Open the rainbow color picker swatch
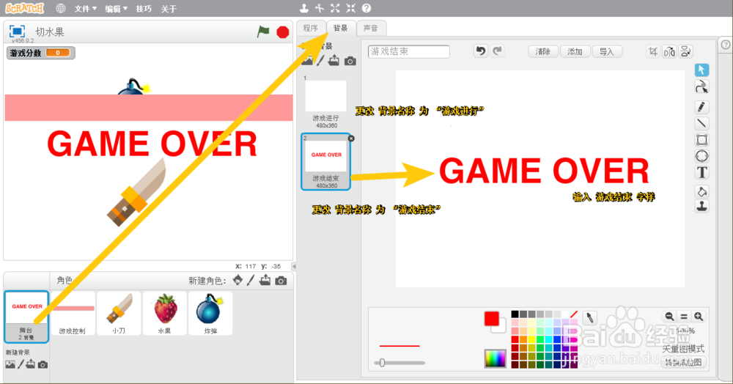The image size is (733, 384). [x=495, y=358]
